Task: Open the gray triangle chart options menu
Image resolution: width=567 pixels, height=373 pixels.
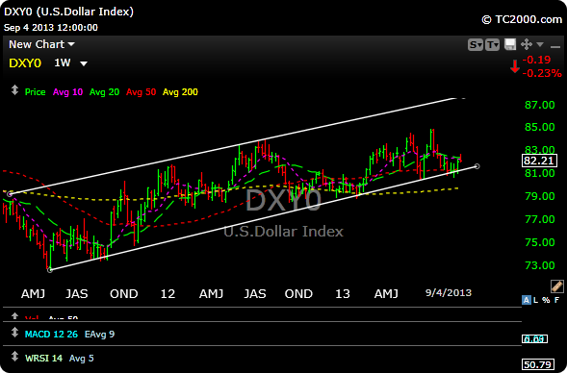Action: coord(540,44)
